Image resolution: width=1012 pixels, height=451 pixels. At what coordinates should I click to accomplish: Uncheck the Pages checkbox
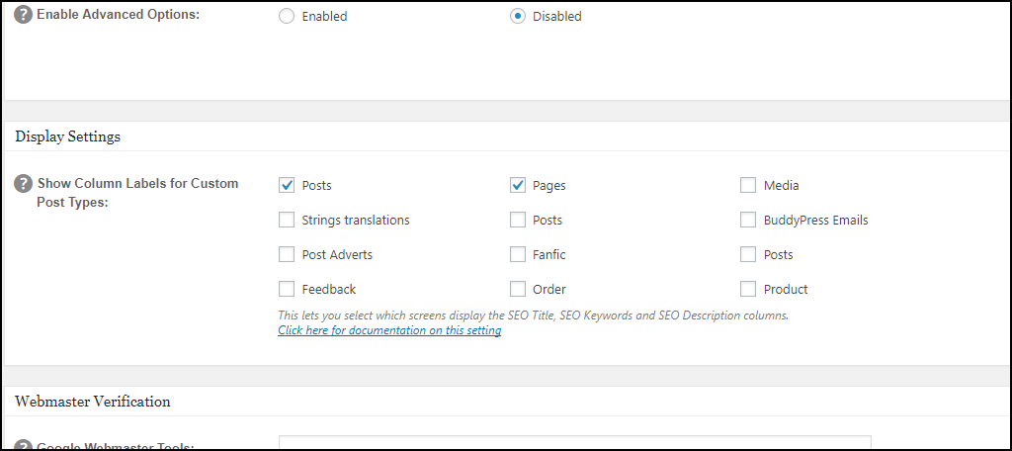(518, 185)
